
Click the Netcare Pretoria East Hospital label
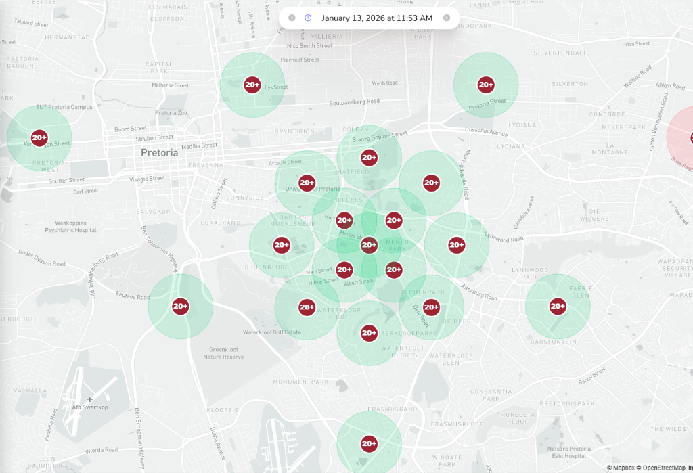pyautogui.click(x=568, y=452)
